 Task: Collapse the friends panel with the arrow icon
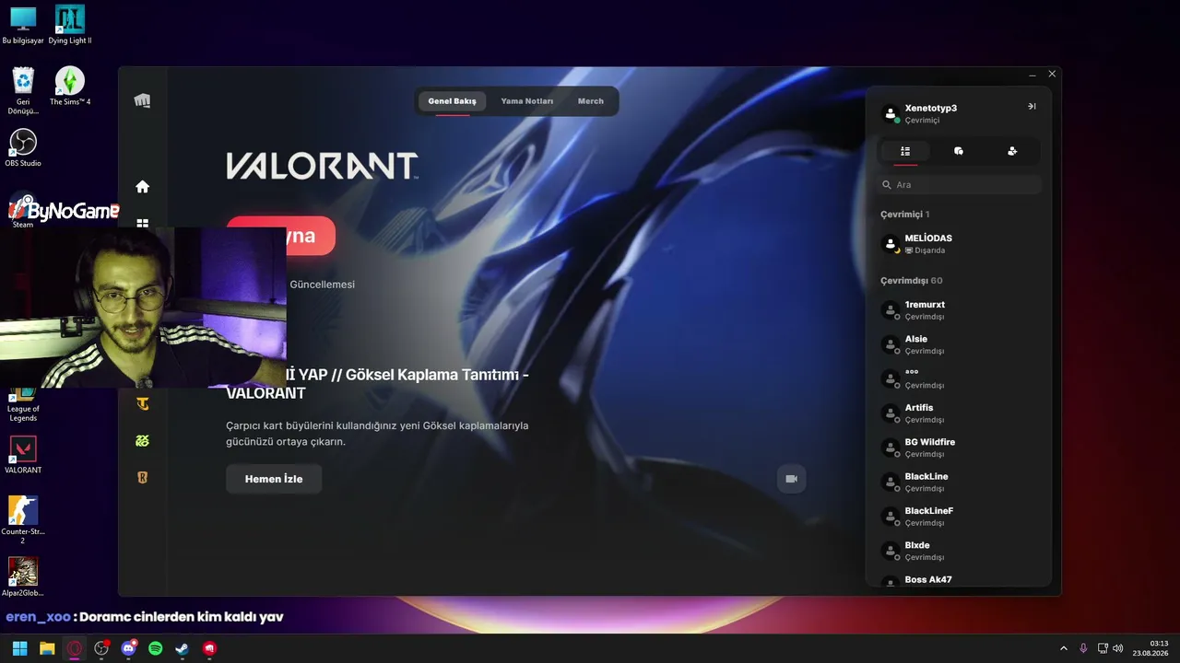1032,107
